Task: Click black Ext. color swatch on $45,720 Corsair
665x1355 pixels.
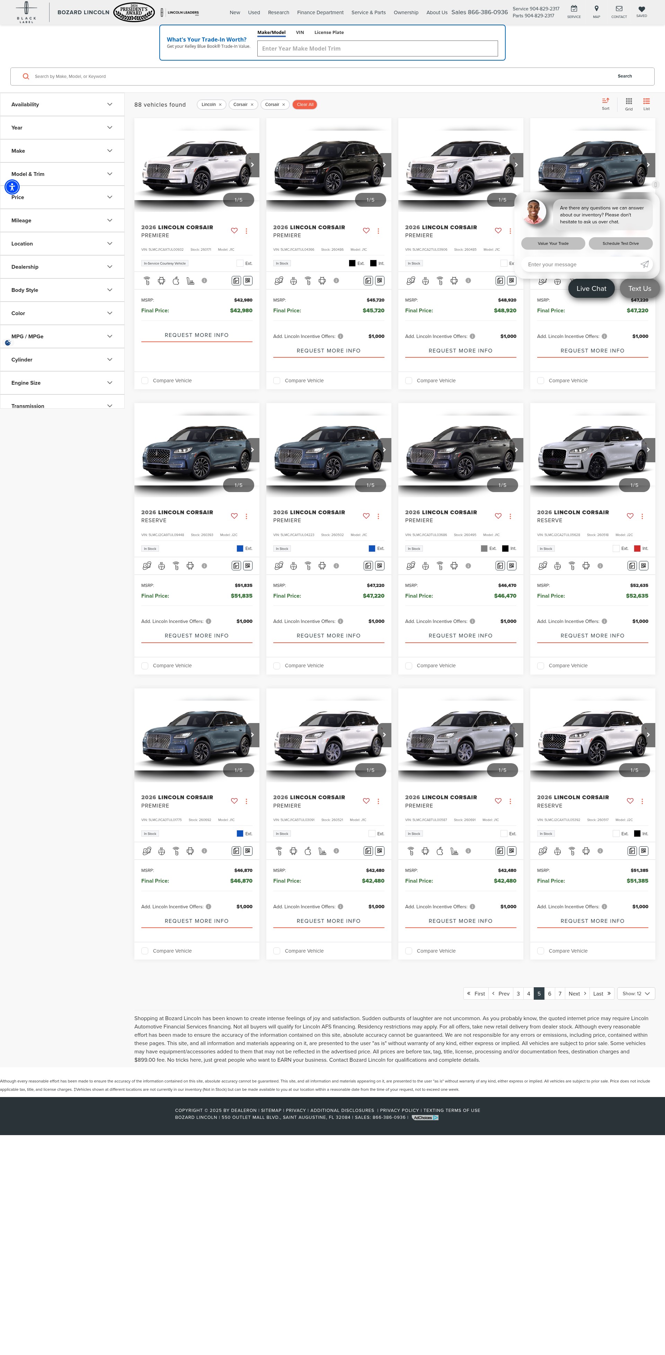Action: 352,264
